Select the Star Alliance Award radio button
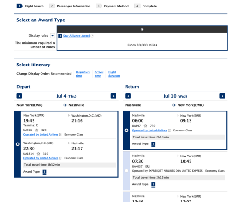Viewport: 246px width, 202px height. (142, 29)
